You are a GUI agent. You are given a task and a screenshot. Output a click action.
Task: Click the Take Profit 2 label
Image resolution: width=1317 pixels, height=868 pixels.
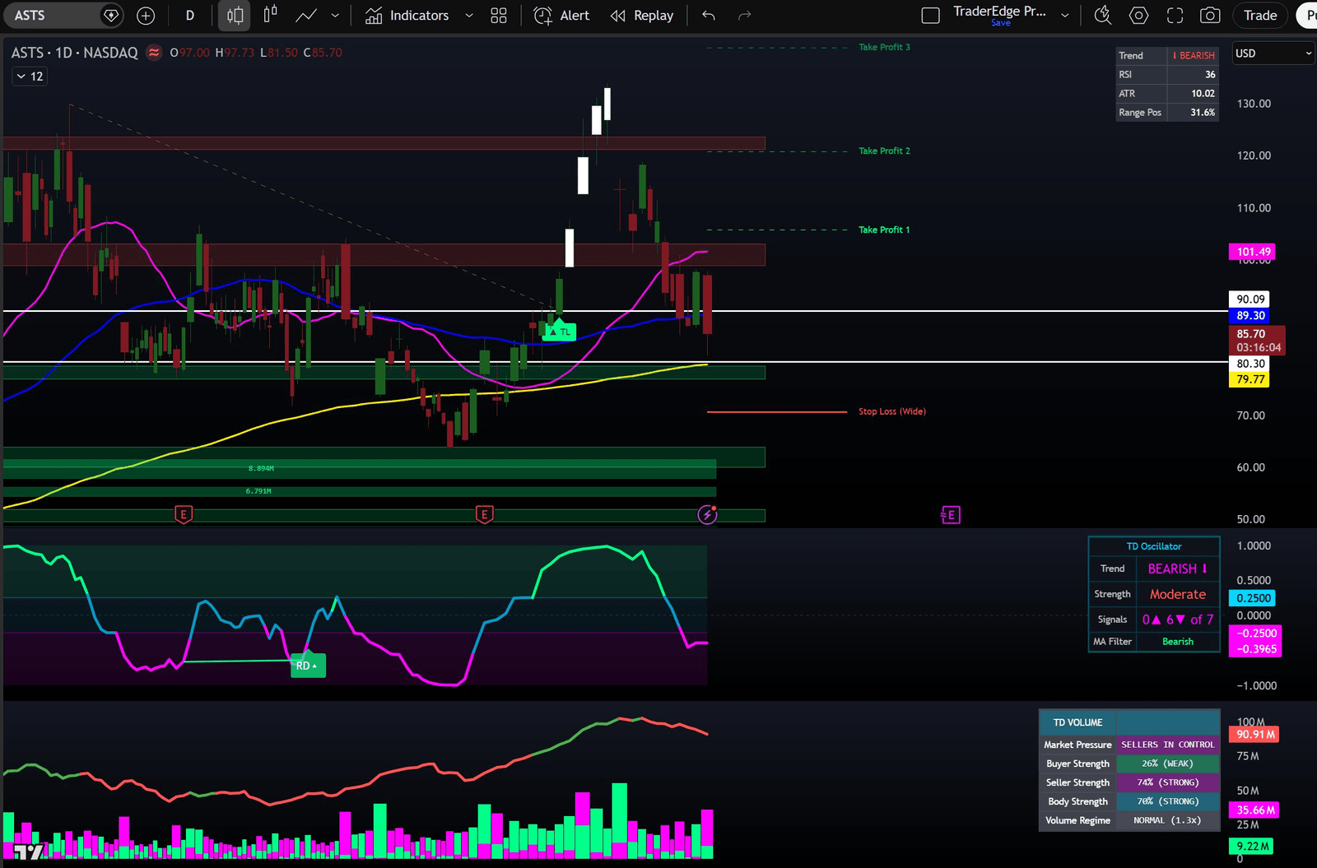(884, 151)
